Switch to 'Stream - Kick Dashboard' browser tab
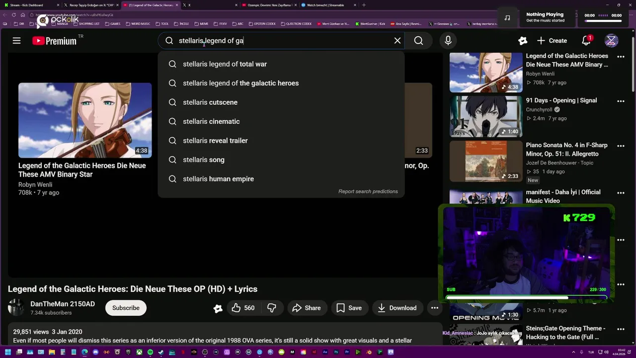Image resolution: width=636 pixels, height=358 pixels. pyautogui.click(x=31, y=5)
